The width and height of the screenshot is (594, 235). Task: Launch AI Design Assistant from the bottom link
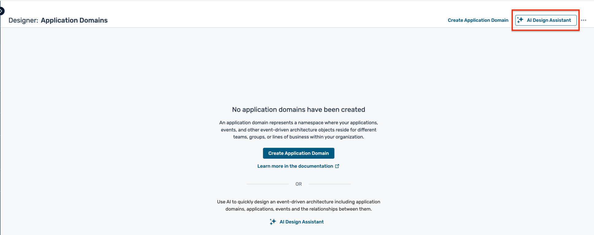point(301,222)
